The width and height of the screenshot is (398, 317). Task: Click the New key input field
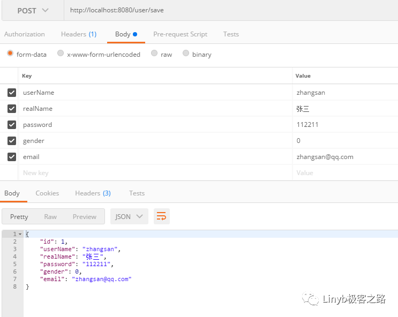click(x=155, y=173)
